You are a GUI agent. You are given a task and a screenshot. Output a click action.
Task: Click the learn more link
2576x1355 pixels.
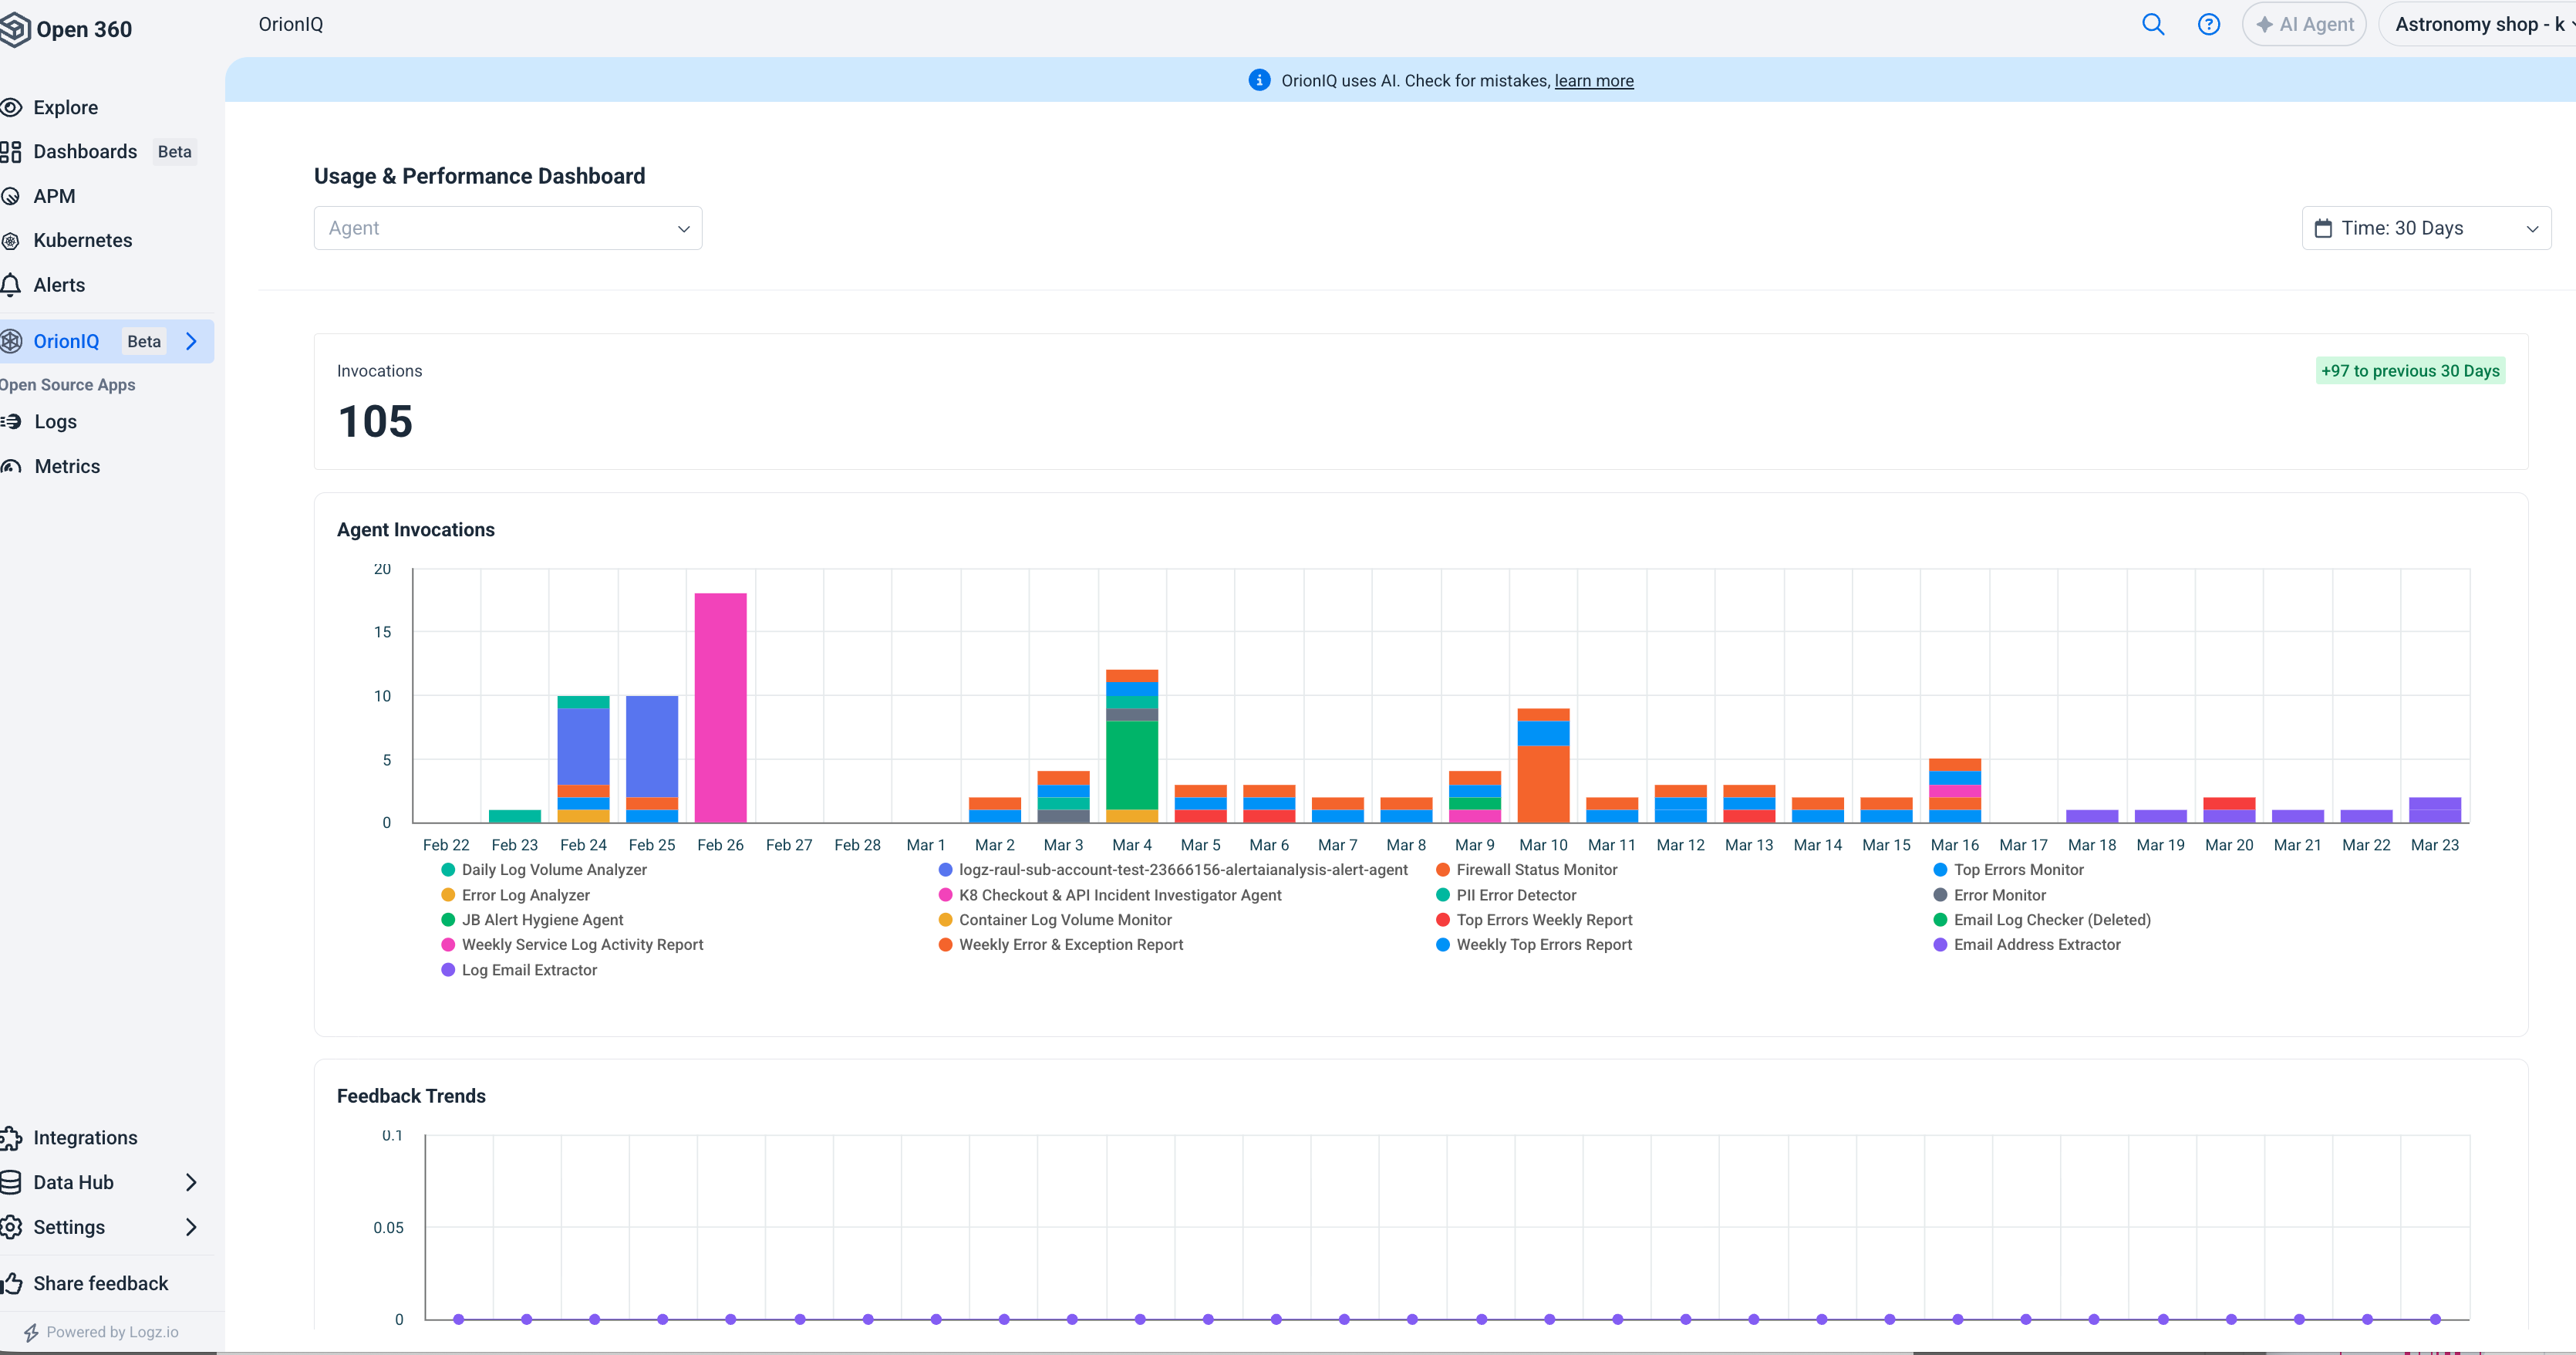1594,81
